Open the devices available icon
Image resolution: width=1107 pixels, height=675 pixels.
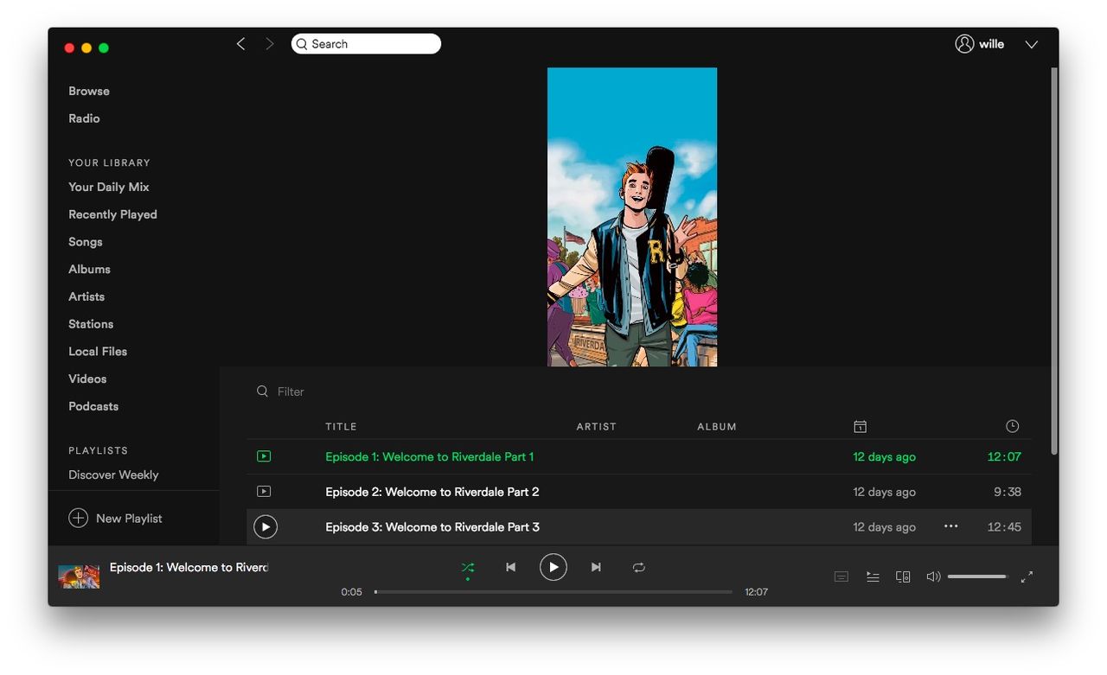pyautogui.click(x=903, y=576)
